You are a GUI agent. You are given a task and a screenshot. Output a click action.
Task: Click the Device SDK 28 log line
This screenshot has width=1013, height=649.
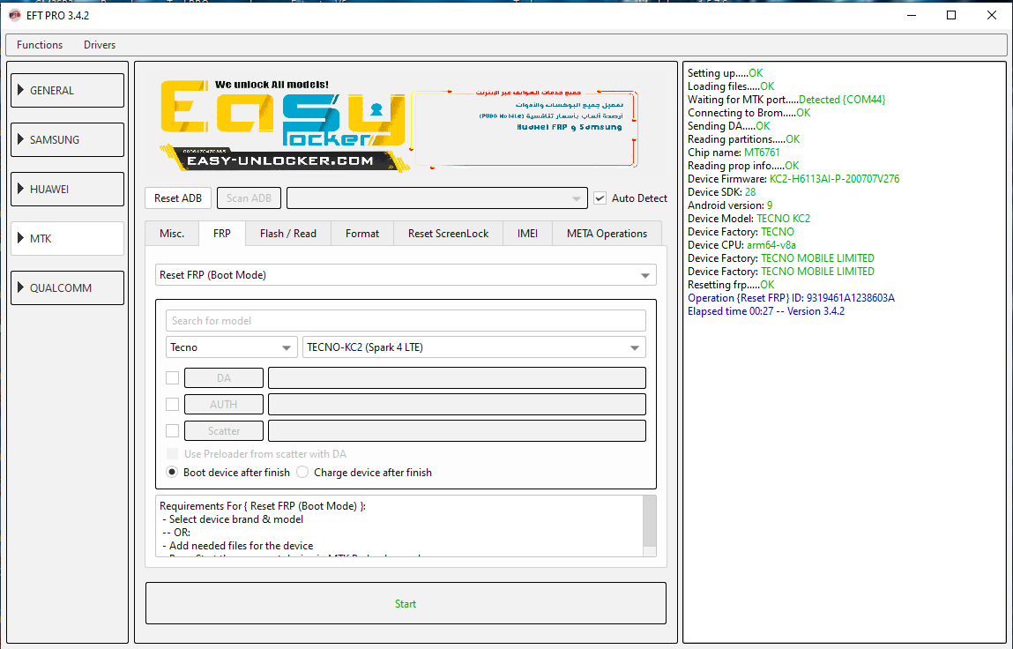[x=722, y=192]
